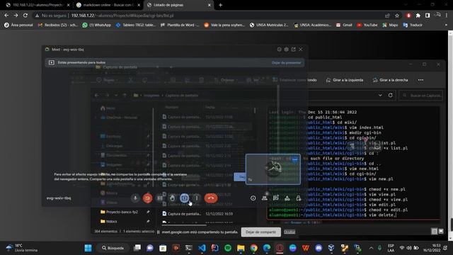This screenshot has height=255, width=453.
Task: Bookmark this page with the star
Action: pyautogui.click(x=397, y=16)
